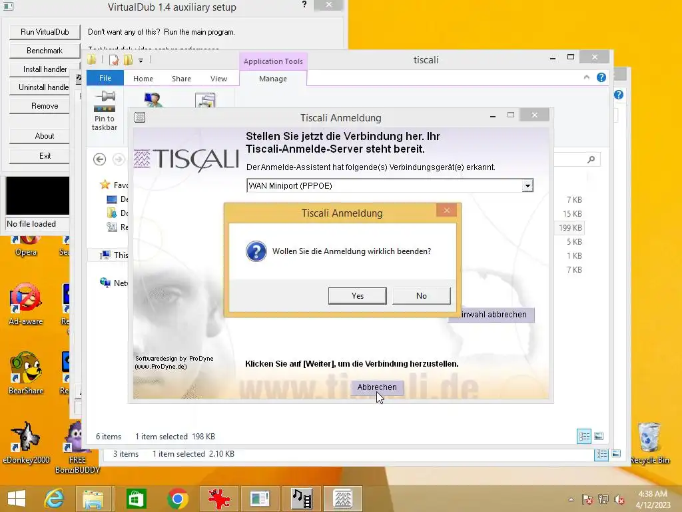Open the Manage ribbon tab
The width and height of the screenshot is (682, 512).
pyautogui.click(x=272, y=79)
